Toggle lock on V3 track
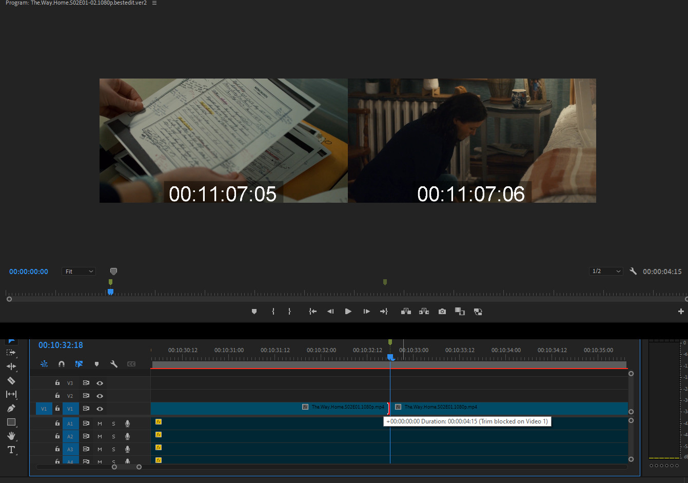This screenshot has height=483, width=688. tap(57, 383)
